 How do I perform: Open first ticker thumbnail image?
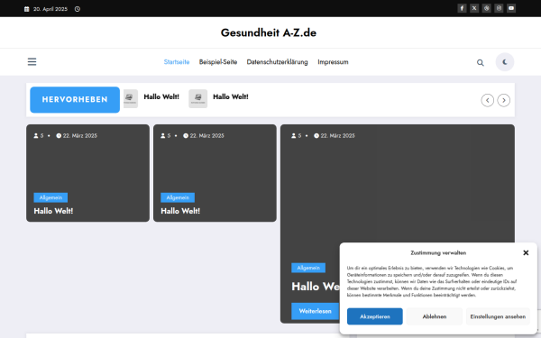tap(131, 98)
